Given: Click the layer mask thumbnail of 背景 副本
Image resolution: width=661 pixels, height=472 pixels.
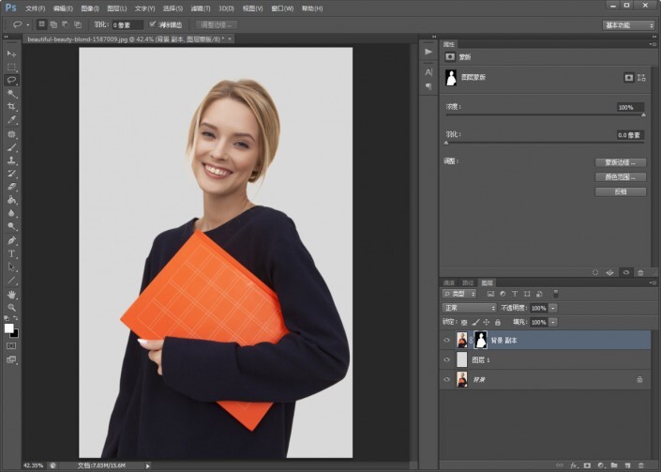Looking at the screenshot, I should [481, 340].
